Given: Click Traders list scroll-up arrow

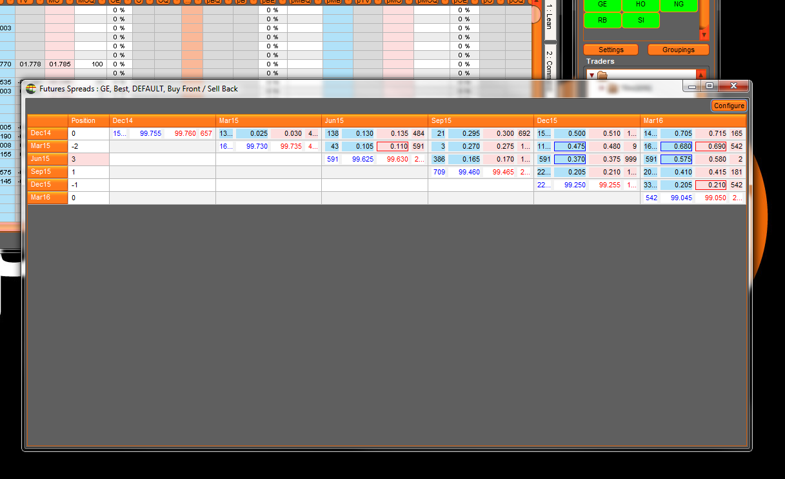Looking at the screenshot, I should coord(701,75).
